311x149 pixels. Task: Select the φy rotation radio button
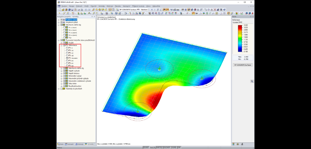(67, 63)
